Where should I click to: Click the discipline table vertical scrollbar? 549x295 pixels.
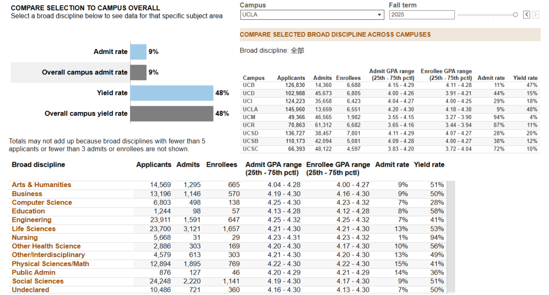pos(451,237)
